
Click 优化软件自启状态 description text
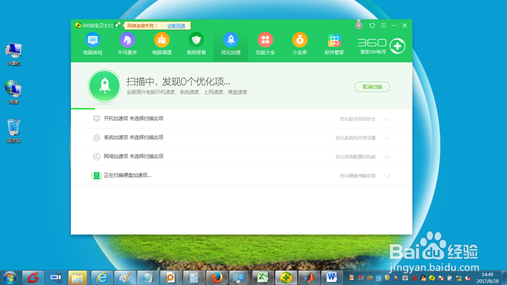(357, 119)
